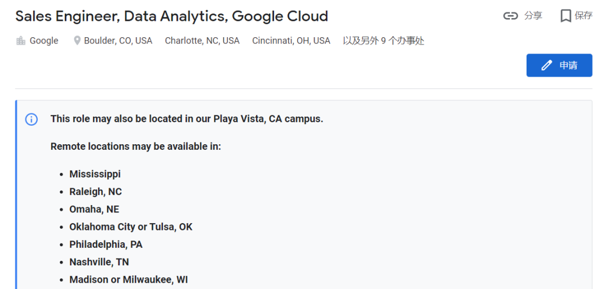Click the 分享 share label
609x289 pixels.
(533, 16)
